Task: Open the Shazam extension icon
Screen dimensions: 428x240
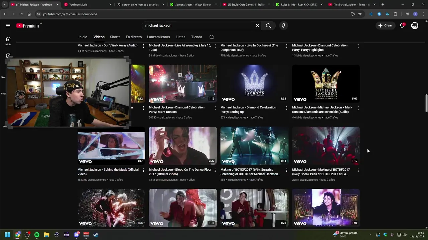Action: pos(379,14)
